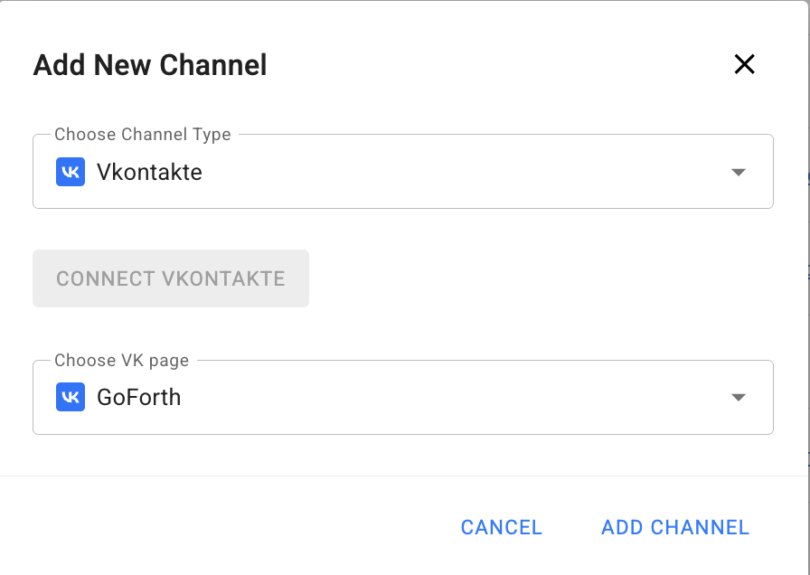The width and height of the screenshot is (810, 575).
Task: Click the VK logo beside Vkontakte
Action: [x=71, y=172]
